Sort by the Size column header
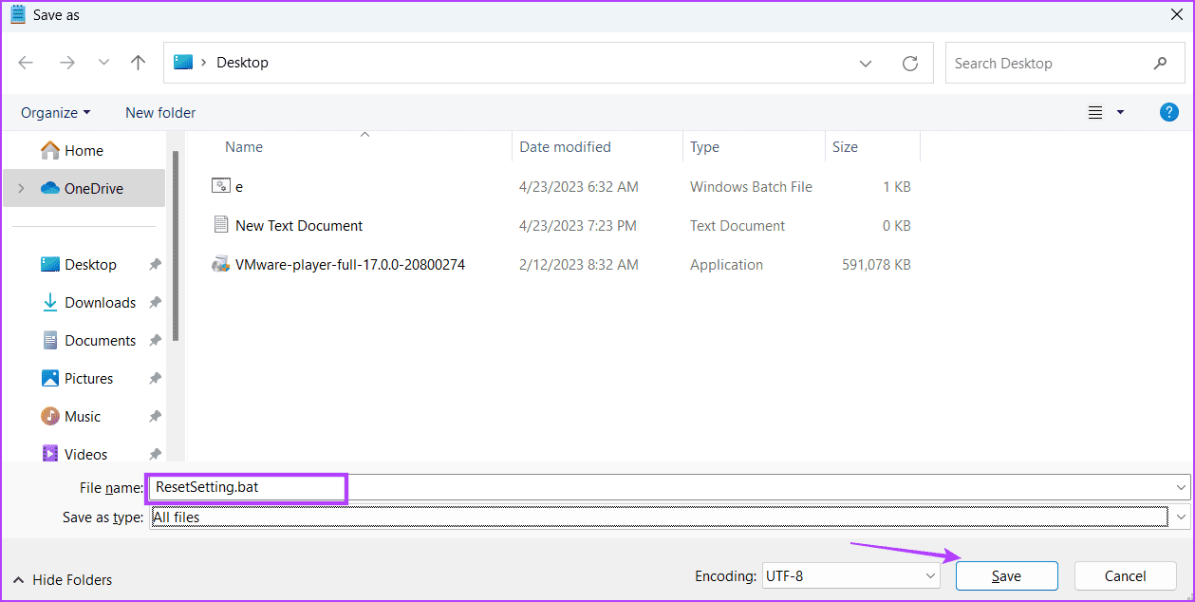Image resolution: width=1195 pixels, height=602 pixels. [x=845, y=146]
